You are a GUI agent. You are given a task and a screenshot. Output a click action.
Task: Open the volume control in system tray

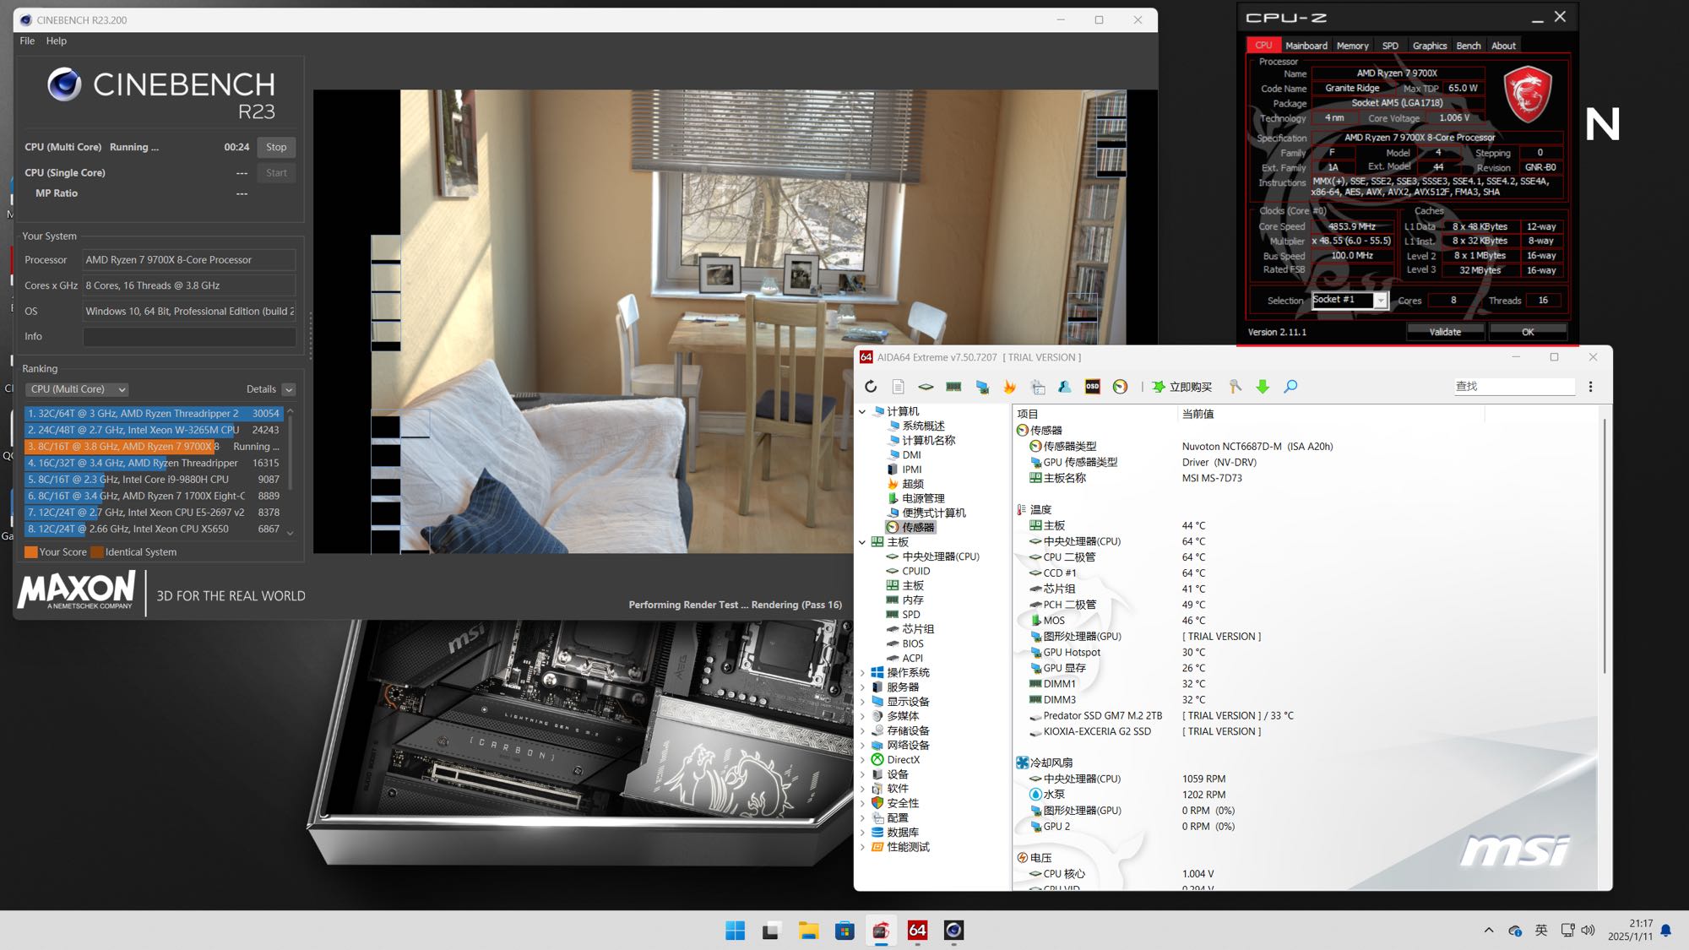pos(1588,930)
